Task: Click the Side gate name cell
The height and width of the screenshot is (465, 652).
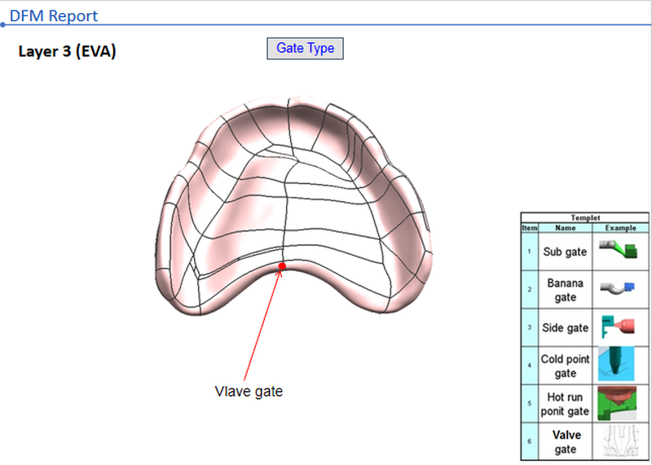Action: coord(565,327)
